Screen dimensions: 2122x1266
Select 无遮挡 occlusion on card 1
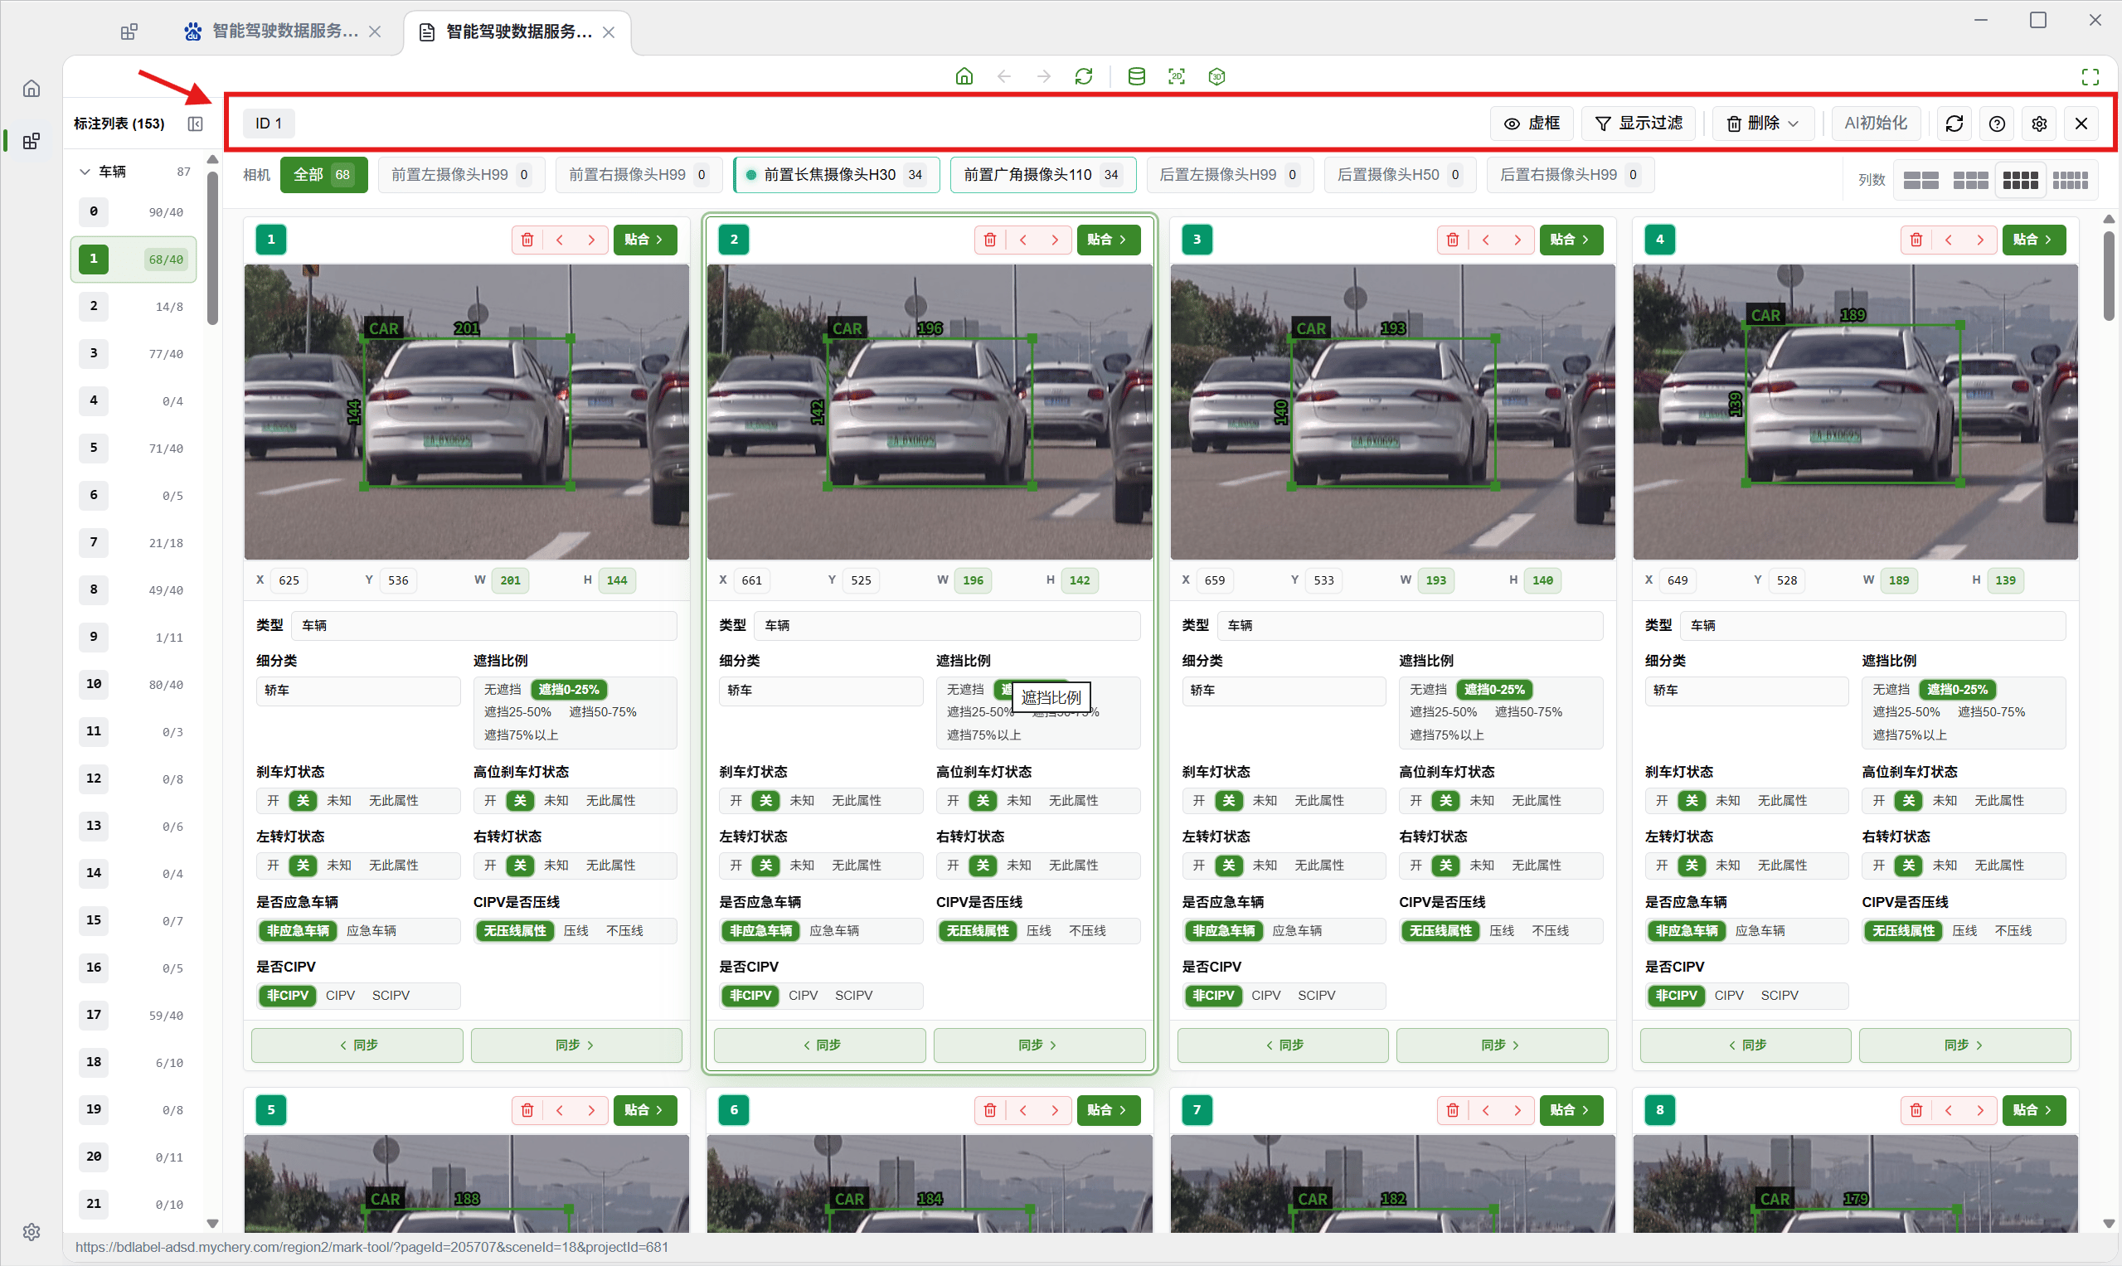[503, 689]
